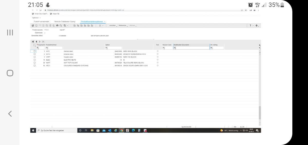308x145 pixels.
Task: Click the print icon in toolbar
Action: (x=57, y=26)
